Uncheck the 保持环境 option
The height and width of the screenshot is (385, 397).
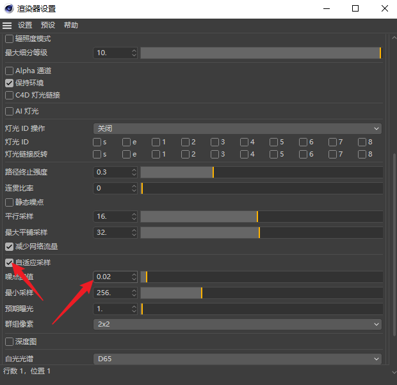click(10, 83)
